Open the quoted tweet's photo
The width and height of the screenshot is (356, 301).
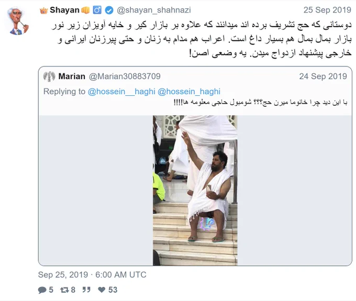coord(195,191)
